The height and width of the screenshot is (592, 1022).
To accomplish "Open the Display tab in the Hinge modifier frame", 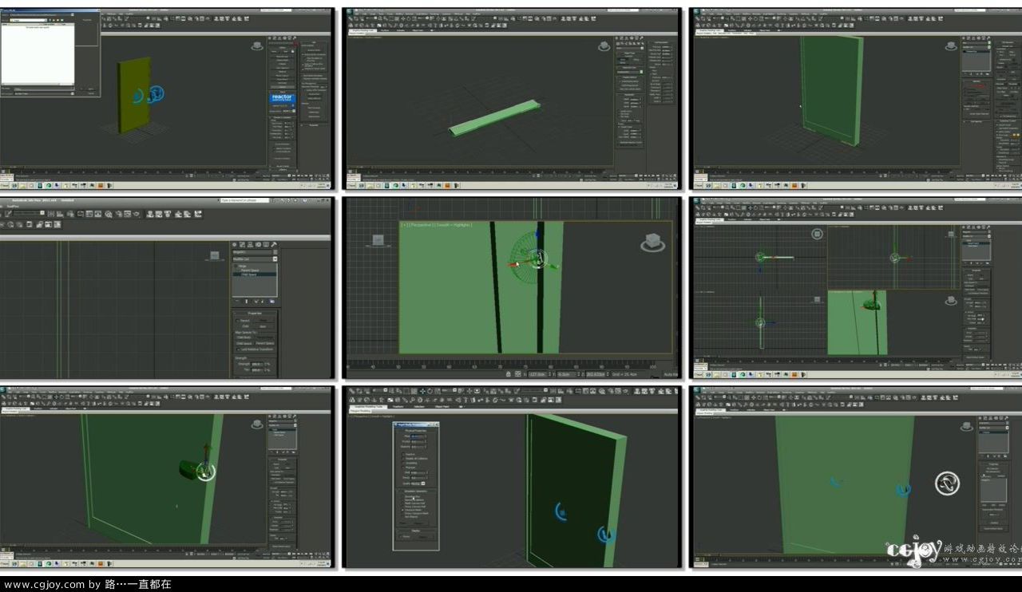I will point(266,245).
